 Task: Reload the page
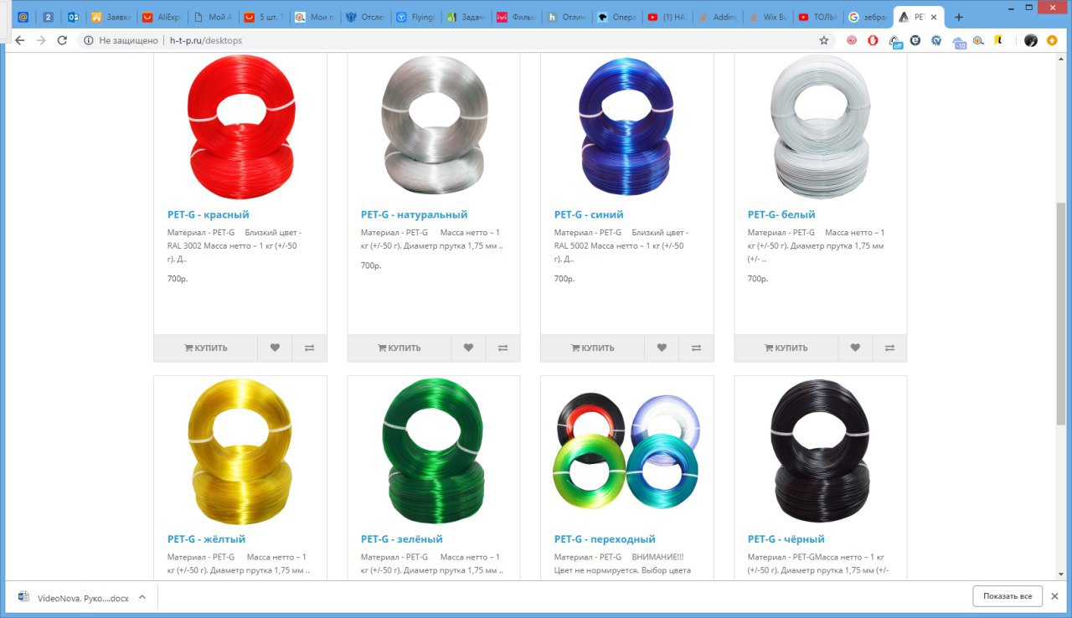pyautogui.click(x=62, y=40)
